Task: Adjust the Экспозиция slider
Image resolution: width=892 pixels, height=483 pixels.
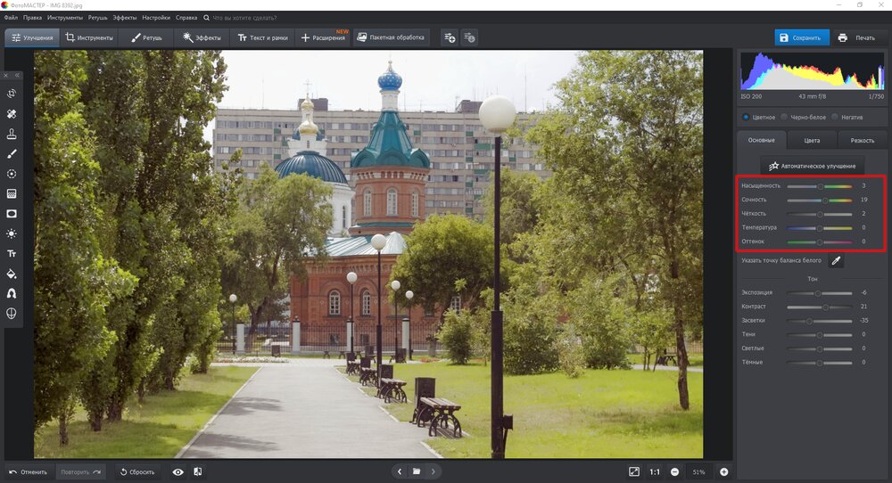Action: pyautogui.click(x=819, y=293)
